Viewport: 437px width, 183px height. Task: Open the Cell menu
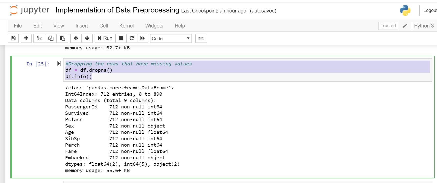pos(104,26)
